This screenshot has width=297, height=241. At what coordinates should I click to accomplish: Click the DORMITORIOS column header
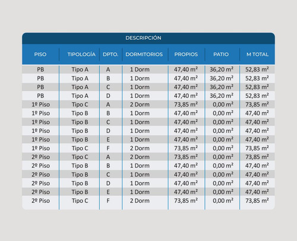click(x=144, y=54)
